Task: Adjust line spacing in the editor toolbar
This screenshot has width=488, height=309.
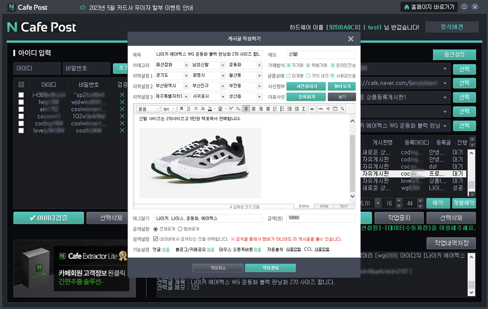Action: point(304,108)
